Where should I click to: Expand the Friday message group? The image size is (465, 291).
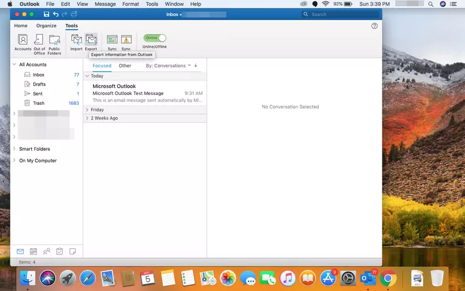87,110
